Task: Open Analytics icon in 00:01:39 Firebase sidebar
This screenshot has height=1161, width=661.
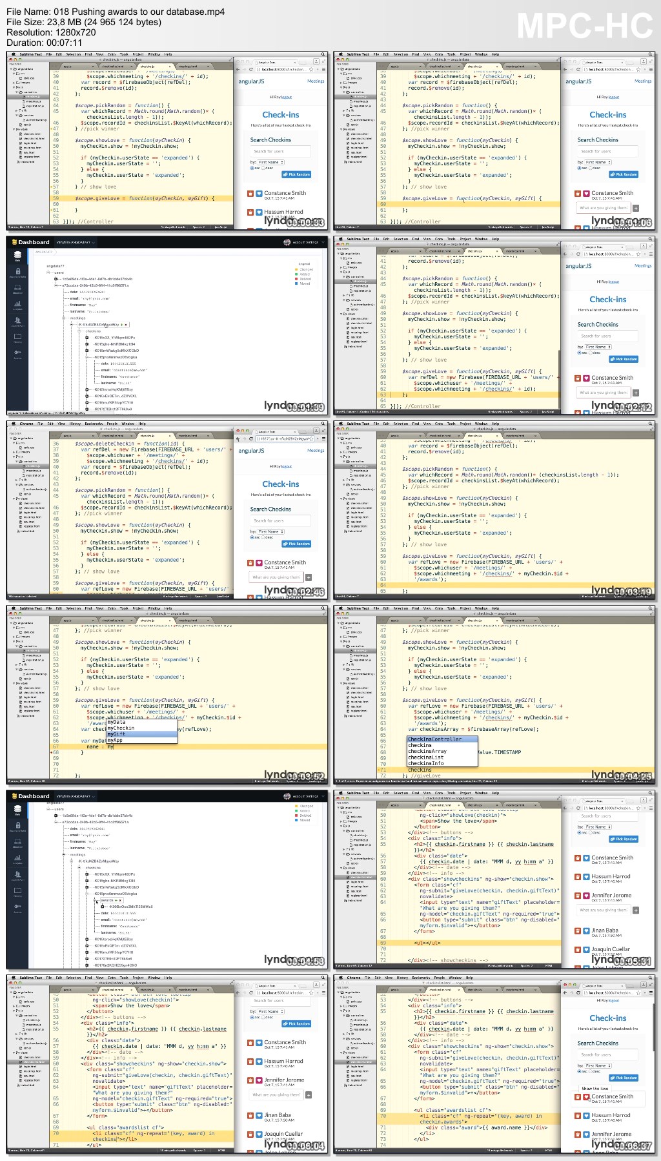Action: point(17,305)
